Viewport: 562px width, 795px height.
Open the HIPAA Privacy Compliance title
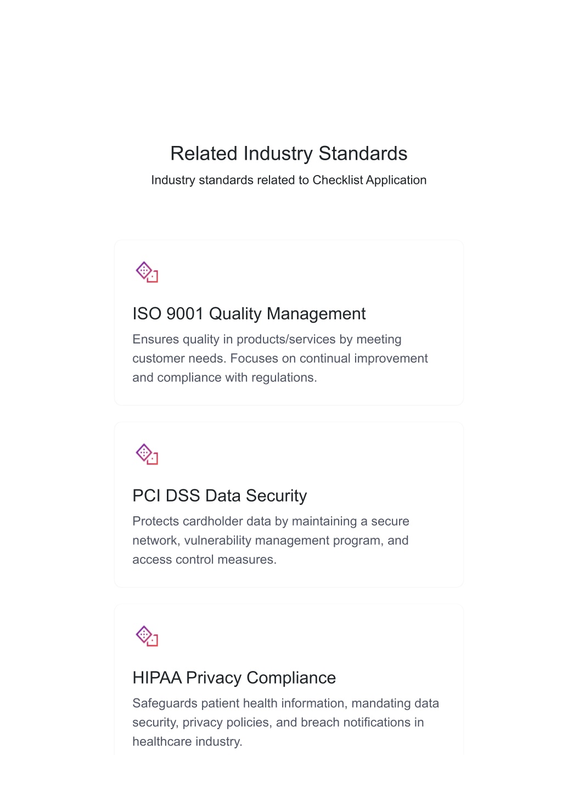click(234, 678)
